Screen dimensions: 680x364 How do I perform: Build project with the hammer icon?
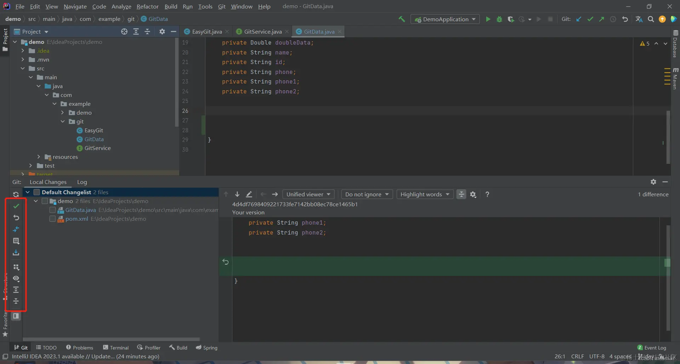[402, 19]
